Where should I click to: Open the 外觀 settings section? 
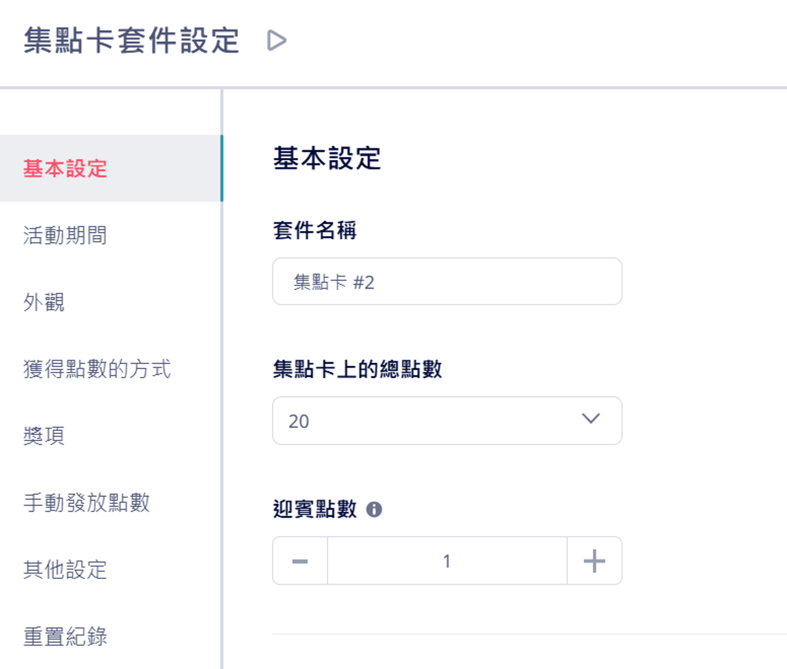point(44,302)
